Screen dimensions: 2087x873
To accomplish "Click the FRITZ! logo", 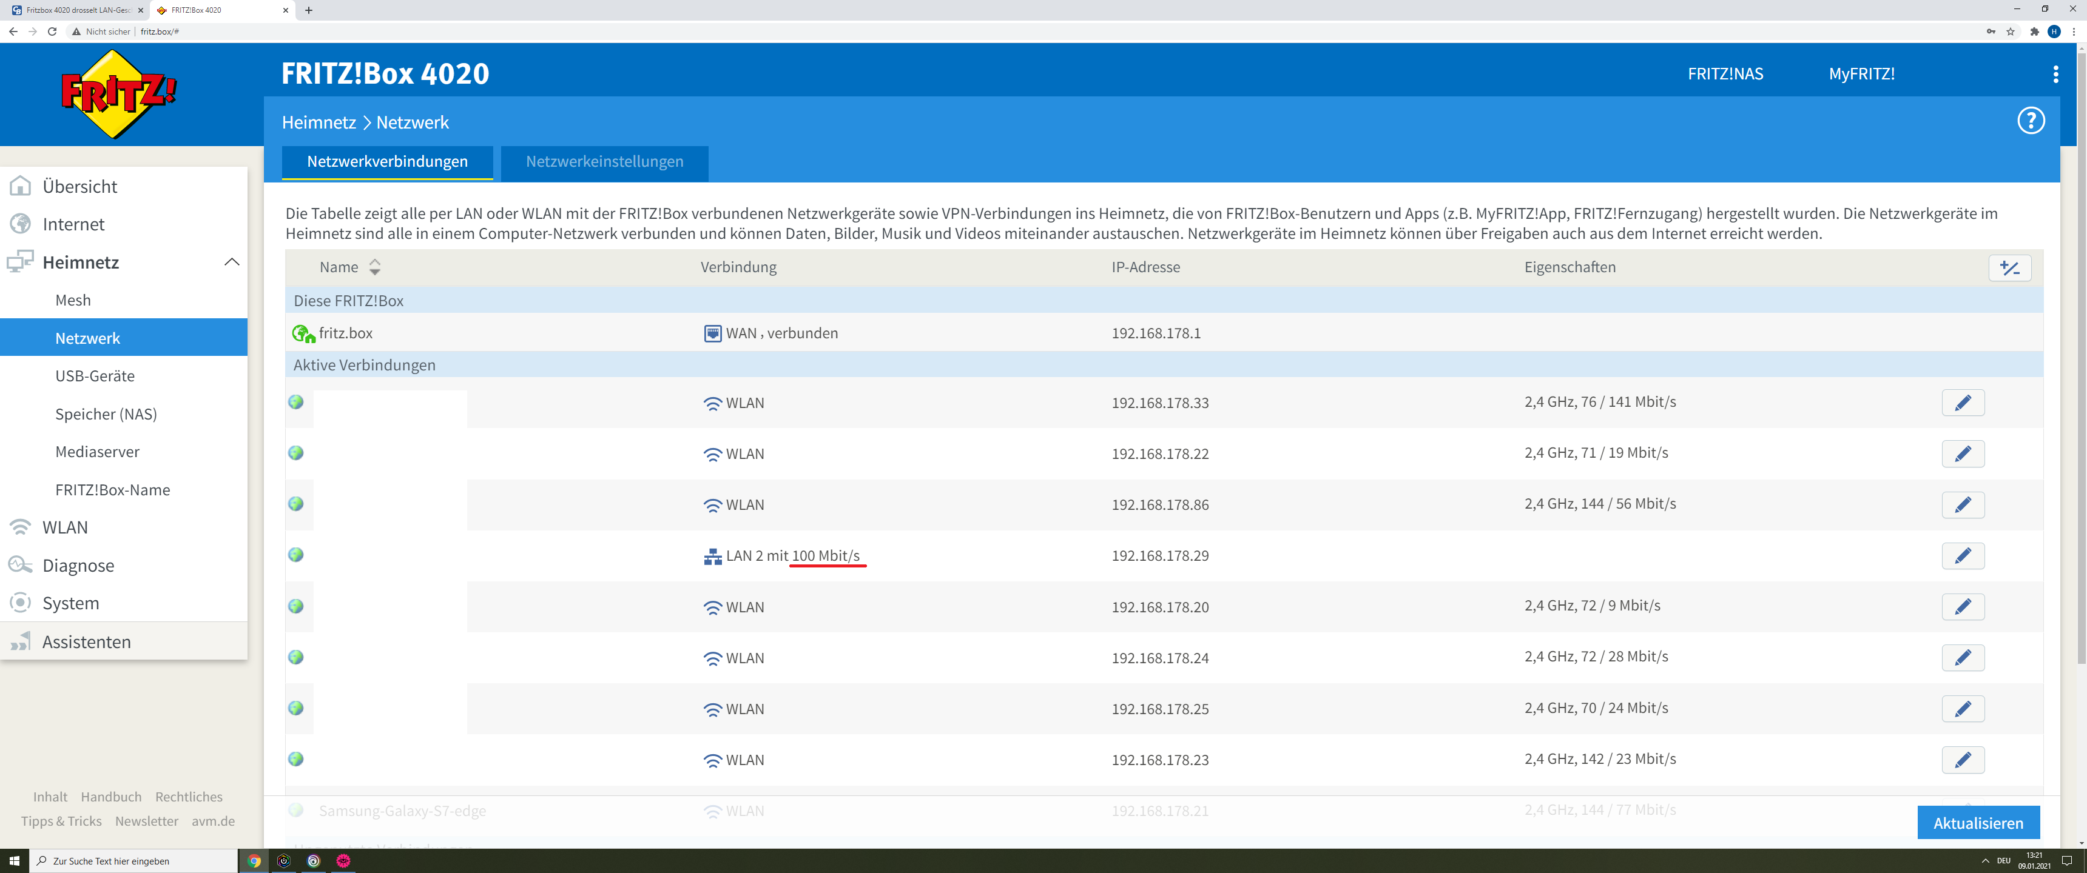I will click(x=118, y=94).
